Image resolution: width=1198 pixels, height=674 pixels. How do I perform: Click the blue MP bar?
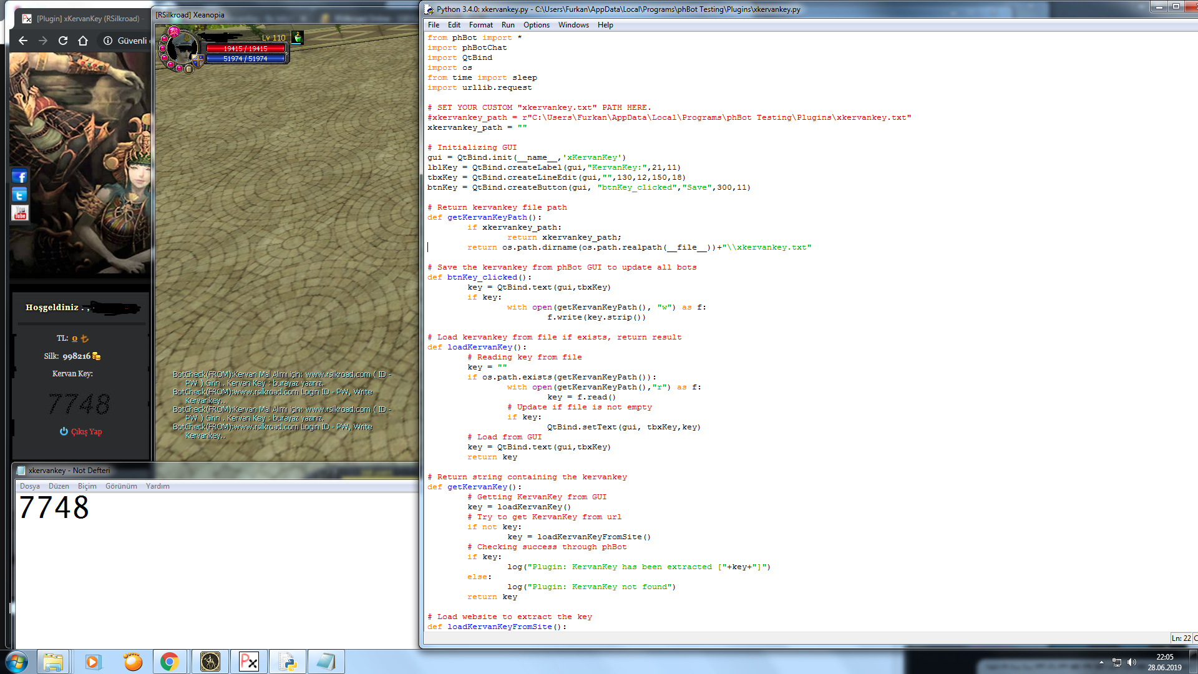tap(245, 59)
